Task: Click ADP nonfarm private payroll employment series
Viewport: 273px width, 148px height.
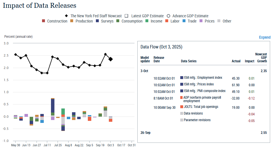Action: pos(202,99)
